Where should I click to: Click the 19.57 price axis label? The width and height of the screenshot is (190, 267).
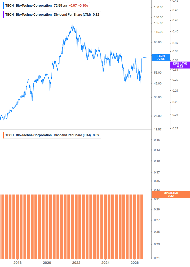pyautogui.click(x=158, y=130)
